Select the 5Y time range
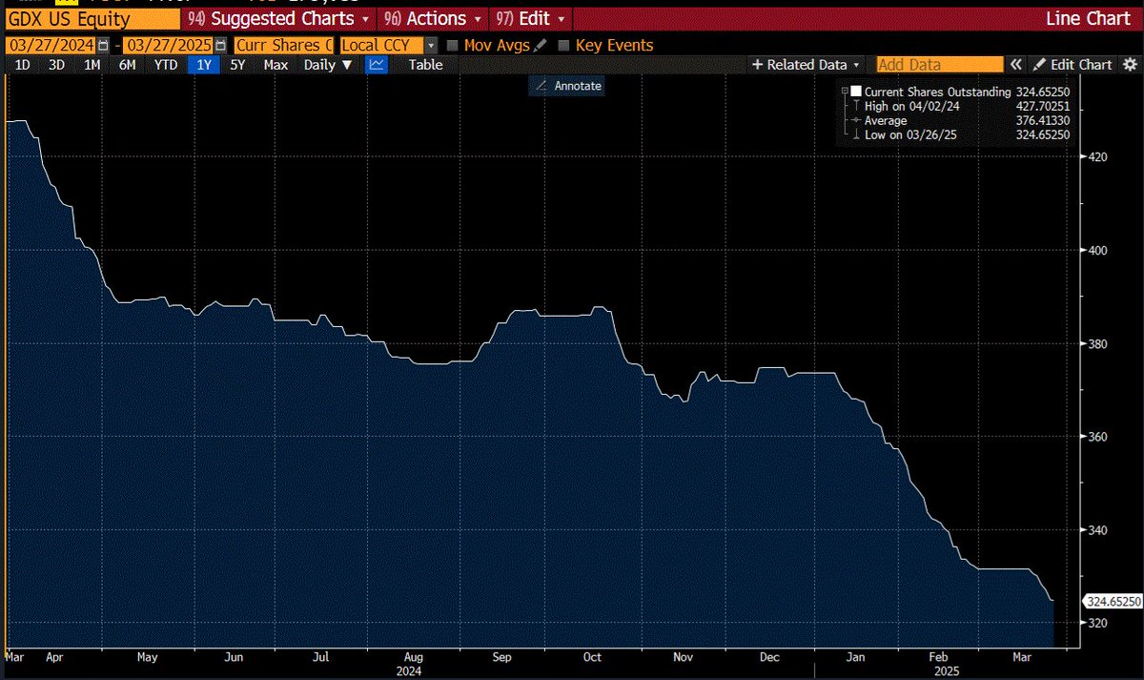 tap(238, 65)
